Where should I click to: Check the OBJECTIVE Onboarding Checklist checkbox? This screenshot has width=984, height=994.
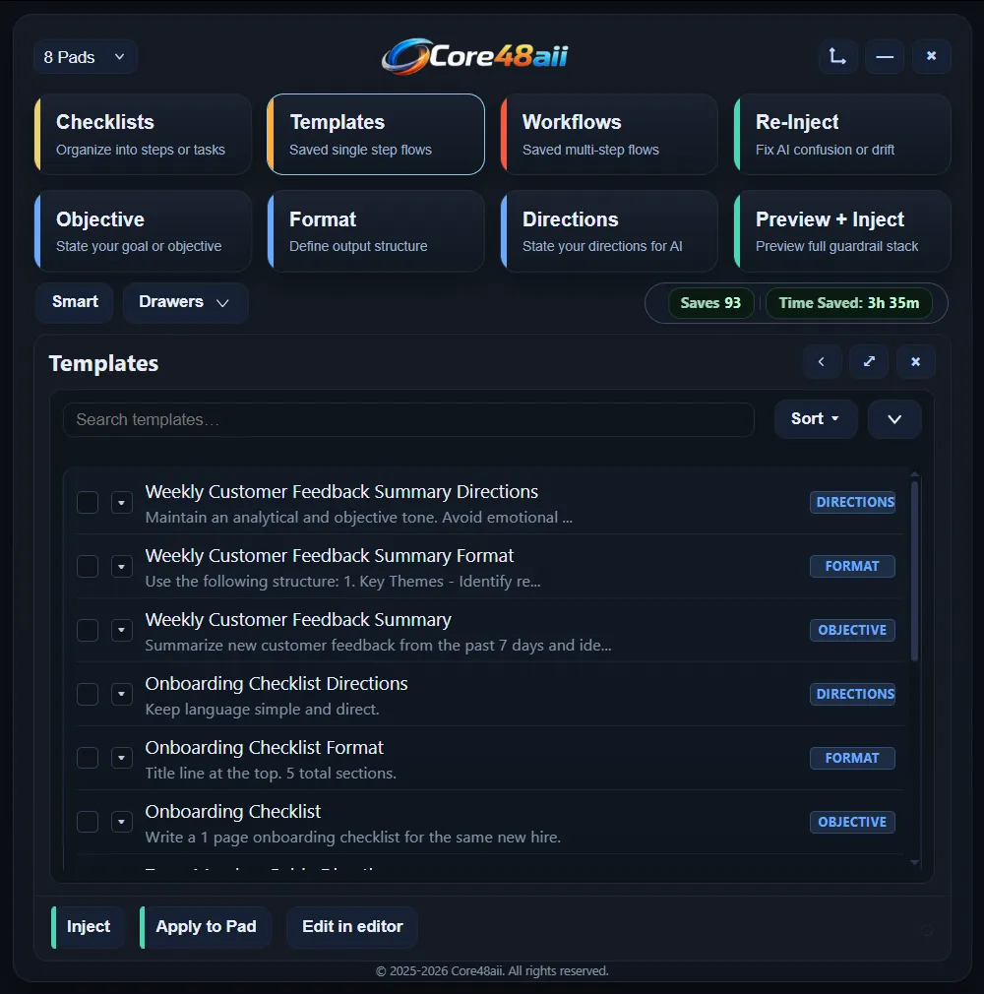click(88, 822)
